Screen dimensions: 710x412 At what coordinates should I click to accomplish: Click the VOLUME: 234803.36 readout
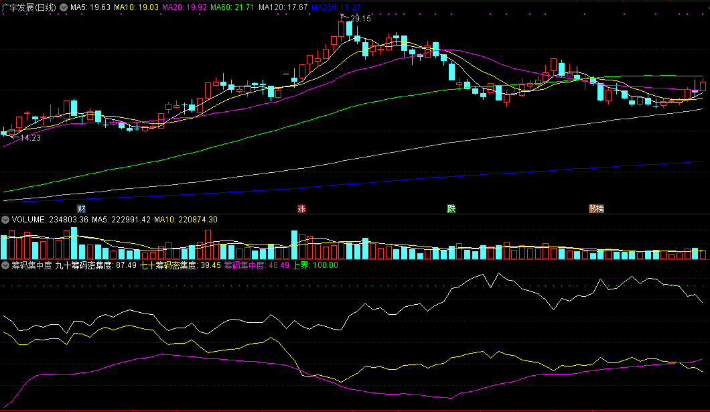50,220
